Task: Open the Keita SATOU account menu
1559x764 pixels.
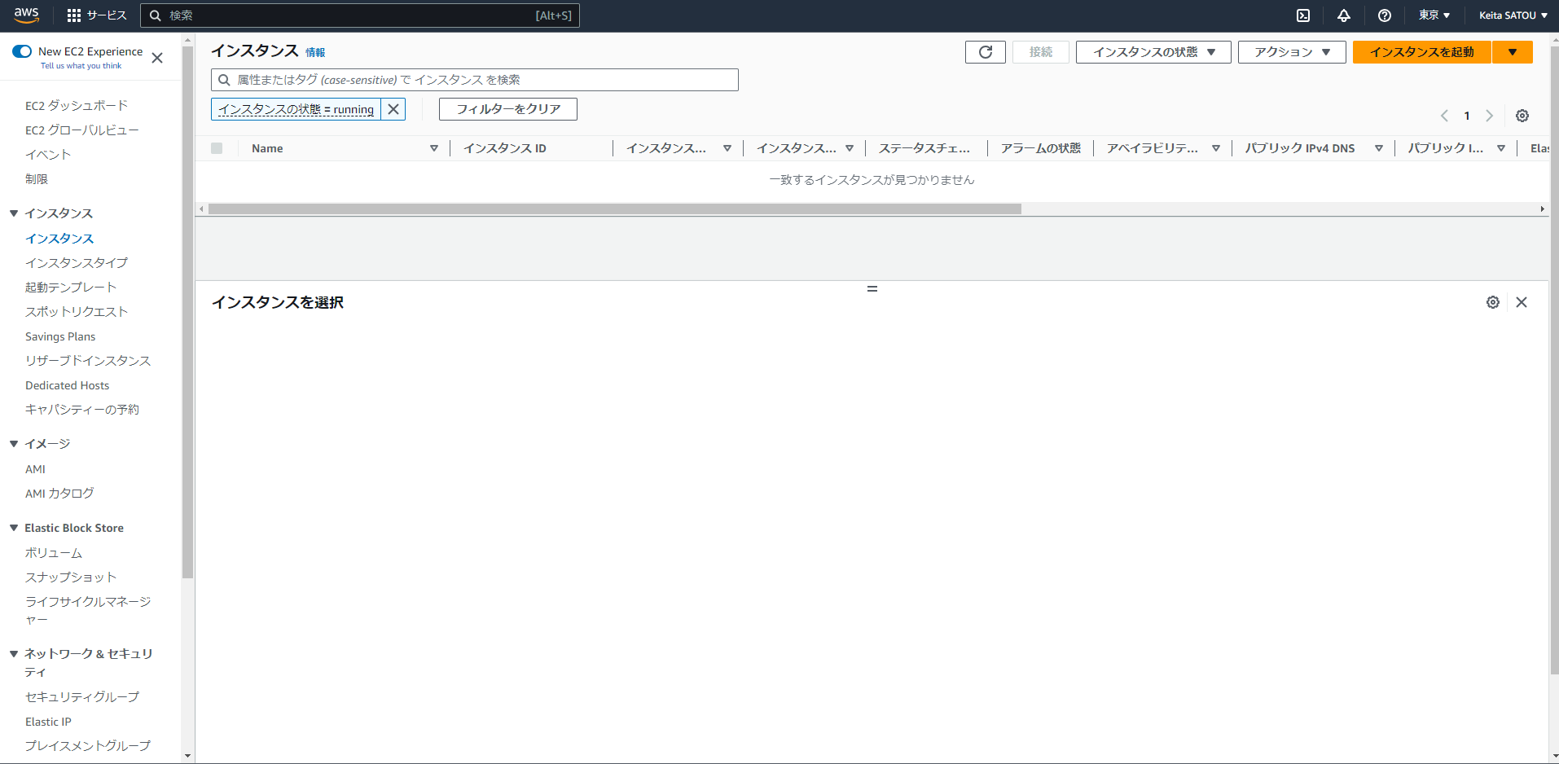Action: click(1513, 15)
